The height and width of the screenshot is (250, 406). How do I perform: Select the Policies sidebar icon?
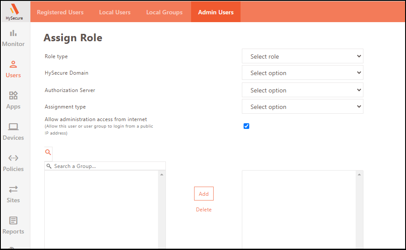13,158
